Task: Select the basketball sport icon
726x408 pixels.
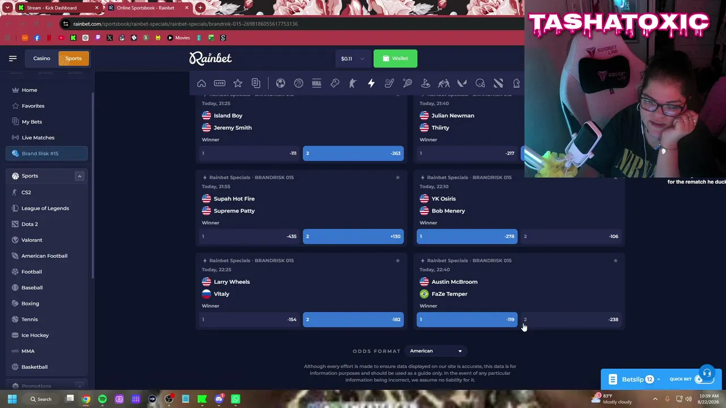Action: [298, 83]
